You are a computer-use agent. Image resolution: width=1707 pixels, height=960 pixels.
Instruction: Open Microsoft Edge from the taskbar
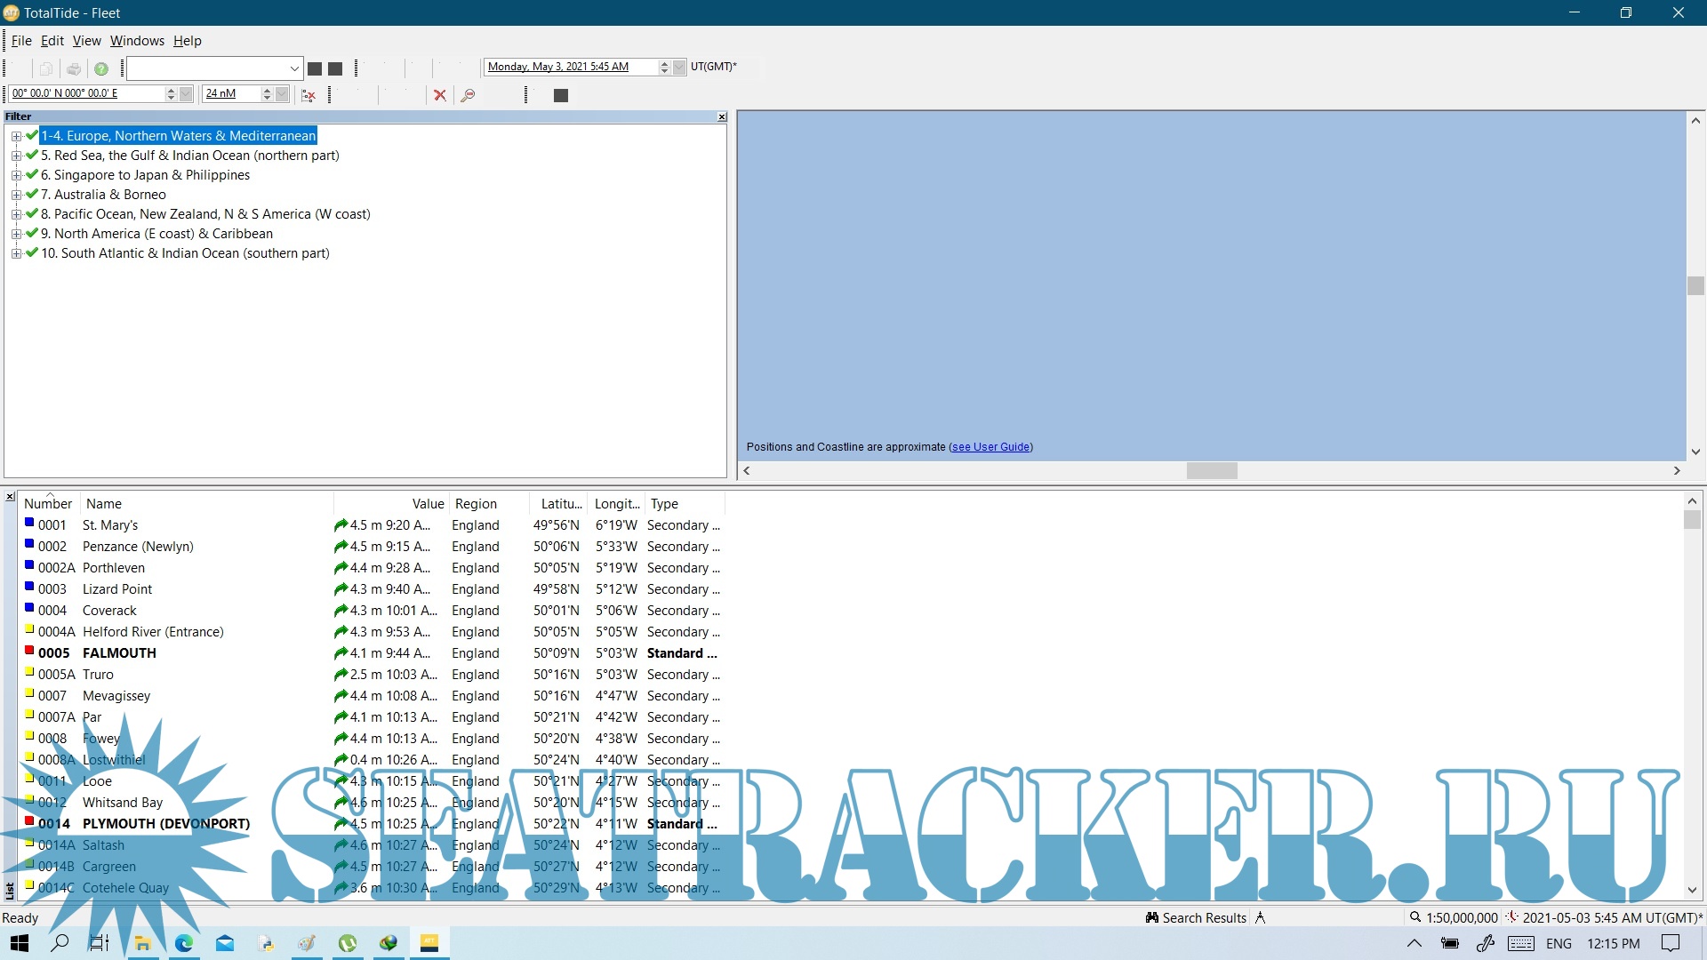(184, 943)
